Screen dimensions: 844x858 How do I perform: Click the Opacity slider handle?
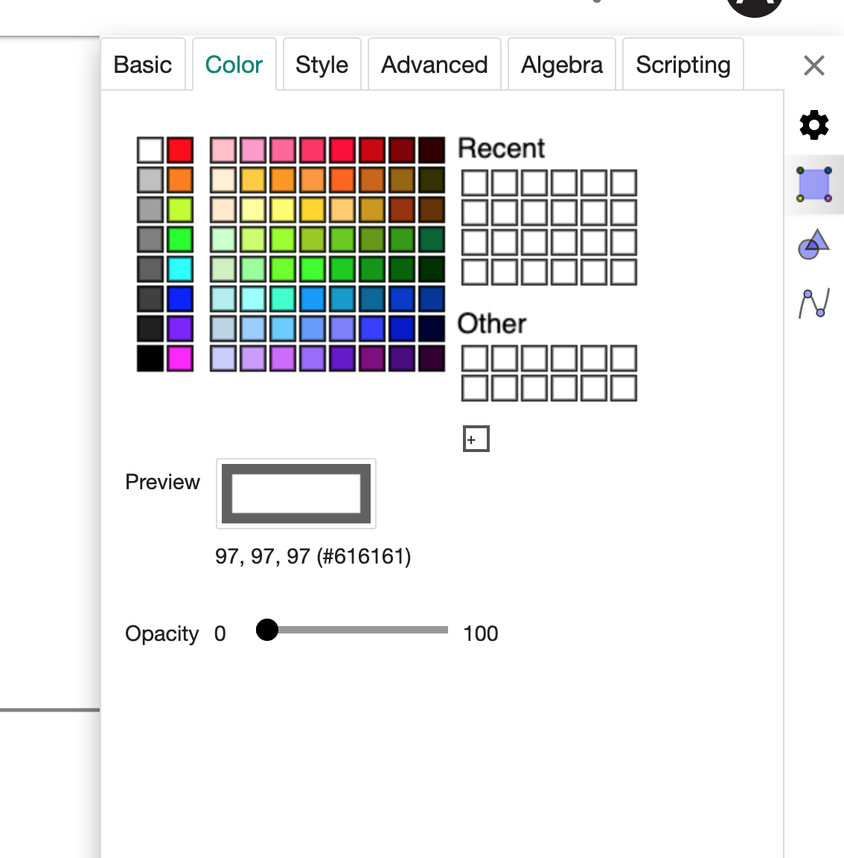tap(266, 630)
